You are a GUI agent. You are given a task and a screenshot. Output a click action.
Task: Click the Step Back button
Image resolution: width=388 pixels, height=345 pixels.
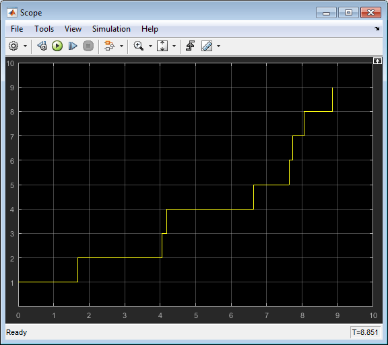point(42,46)
